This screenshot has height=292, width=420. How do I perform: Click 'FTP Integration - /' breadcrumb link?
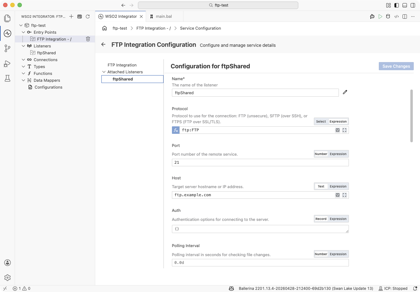point(154,28)
